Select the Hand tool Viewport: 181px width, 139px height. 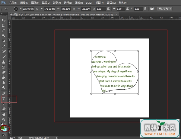tap(4, 114)
